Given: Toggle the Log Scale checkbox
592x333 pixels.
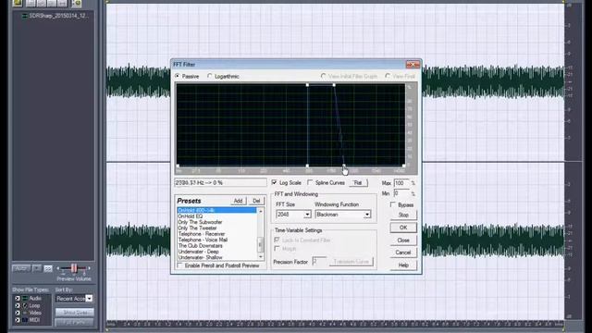Looking at the screenshot, I should (275, 183).
